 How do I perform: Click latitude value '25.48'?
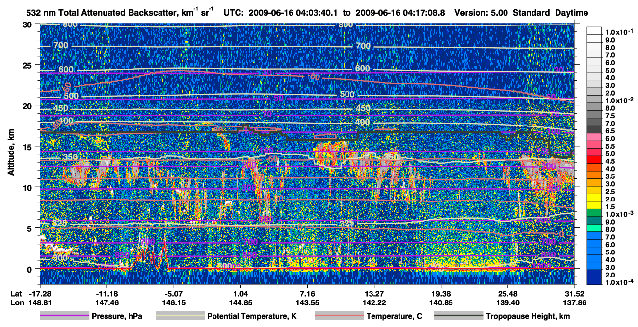[x=508, y=294]
